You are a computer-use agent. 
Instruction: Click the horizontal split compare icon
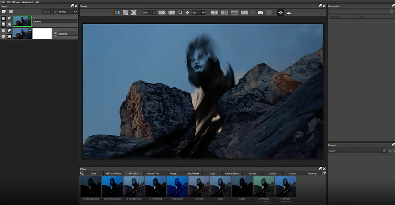pyautogui.click(x=234, y=13)
